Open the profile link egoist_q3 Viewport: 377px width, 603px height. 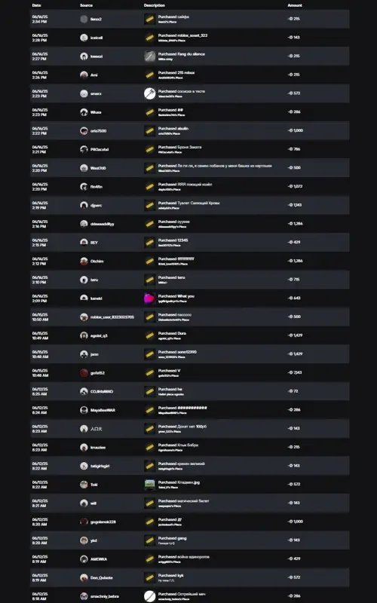(x=99, y=335)
